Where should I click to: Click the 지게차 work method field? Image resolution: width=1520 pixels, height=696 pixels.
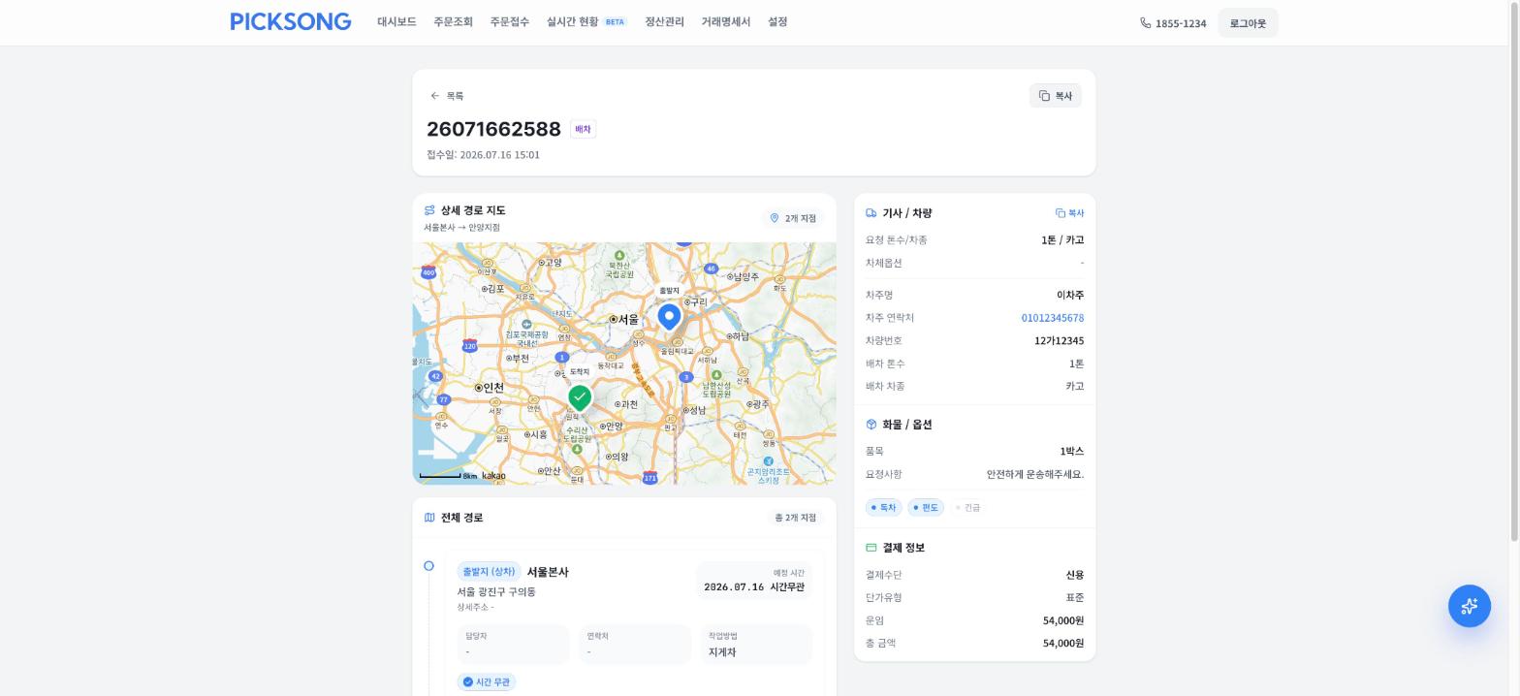pyautogui.click(x=757, y=645)
